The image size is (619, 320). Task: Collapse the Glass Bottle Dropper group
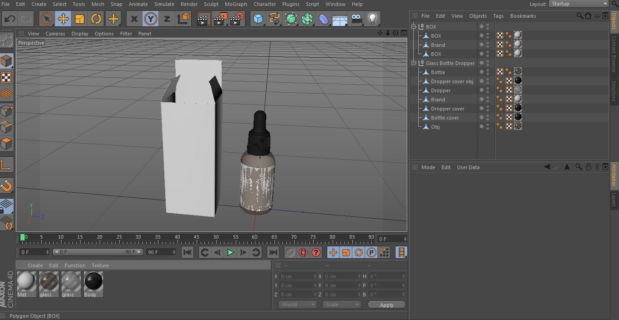(x=414, y=63)
